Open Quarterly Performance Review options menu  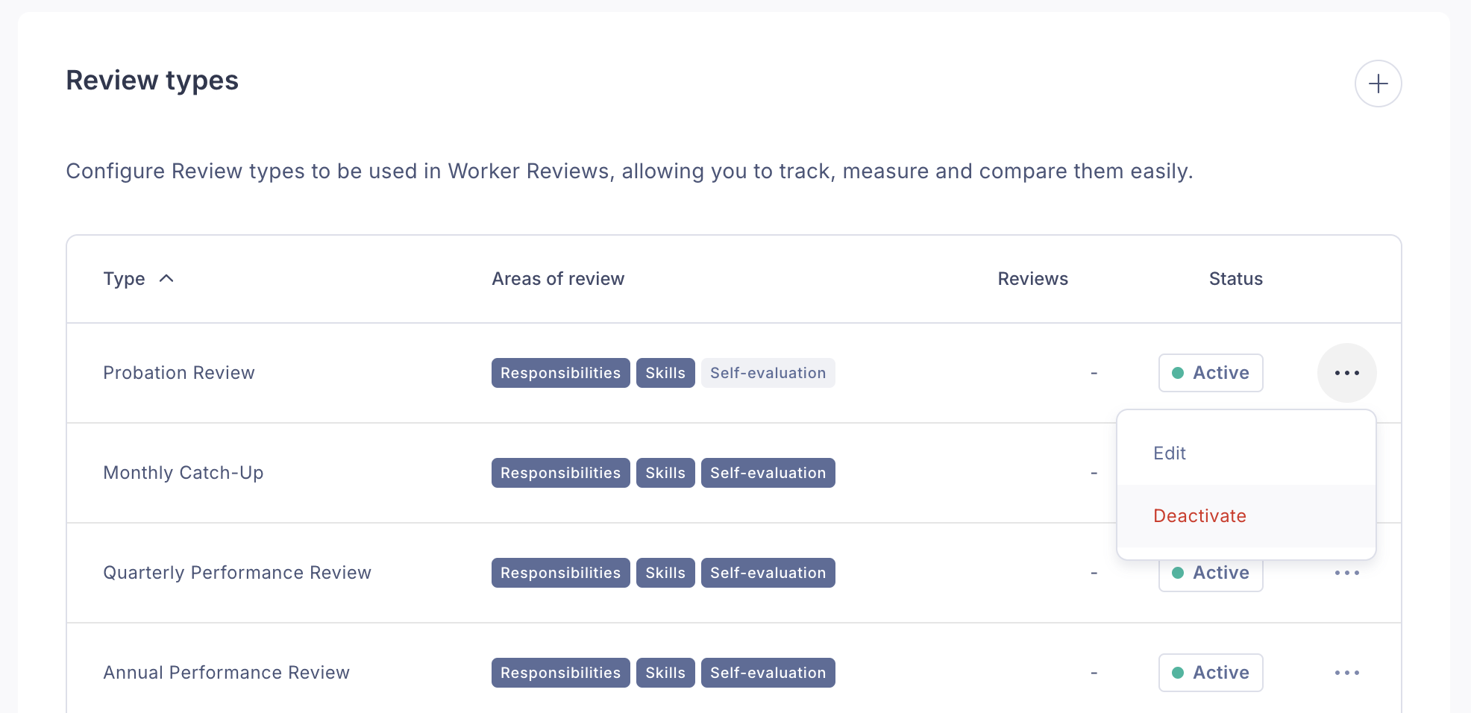point(1346,573)
